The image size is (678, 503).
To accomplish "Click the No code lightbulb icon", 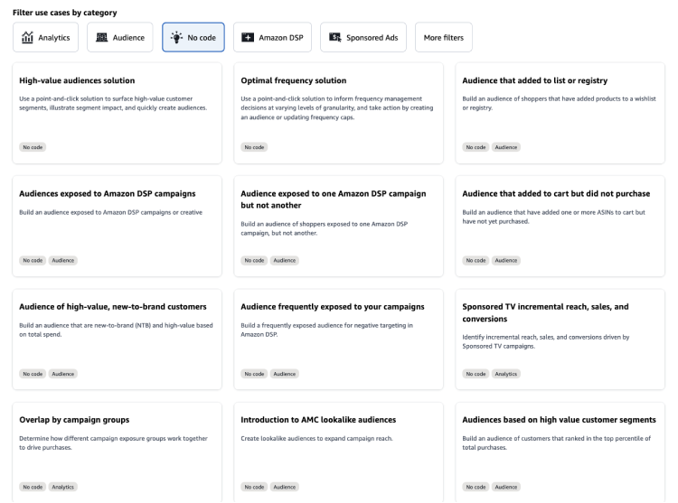I will coord(177,38).
